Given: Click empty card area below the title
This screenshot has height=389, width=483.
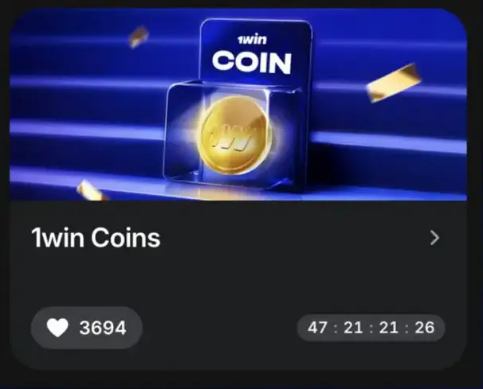Looking at the screenshot, I should coord(238,278).
